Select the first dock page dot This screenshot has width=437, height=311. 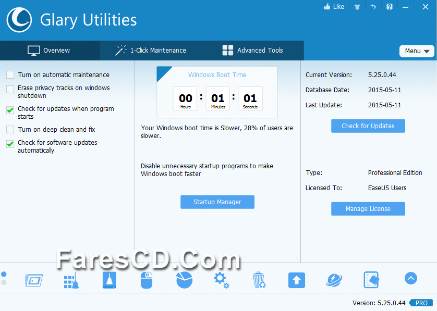(x=4, y=274)
